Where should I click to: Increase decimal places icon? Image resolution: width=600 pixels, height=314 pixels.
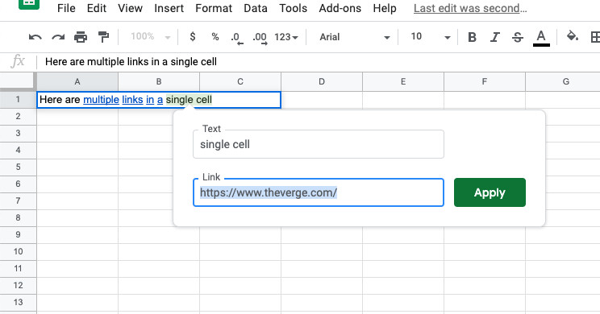260,38
